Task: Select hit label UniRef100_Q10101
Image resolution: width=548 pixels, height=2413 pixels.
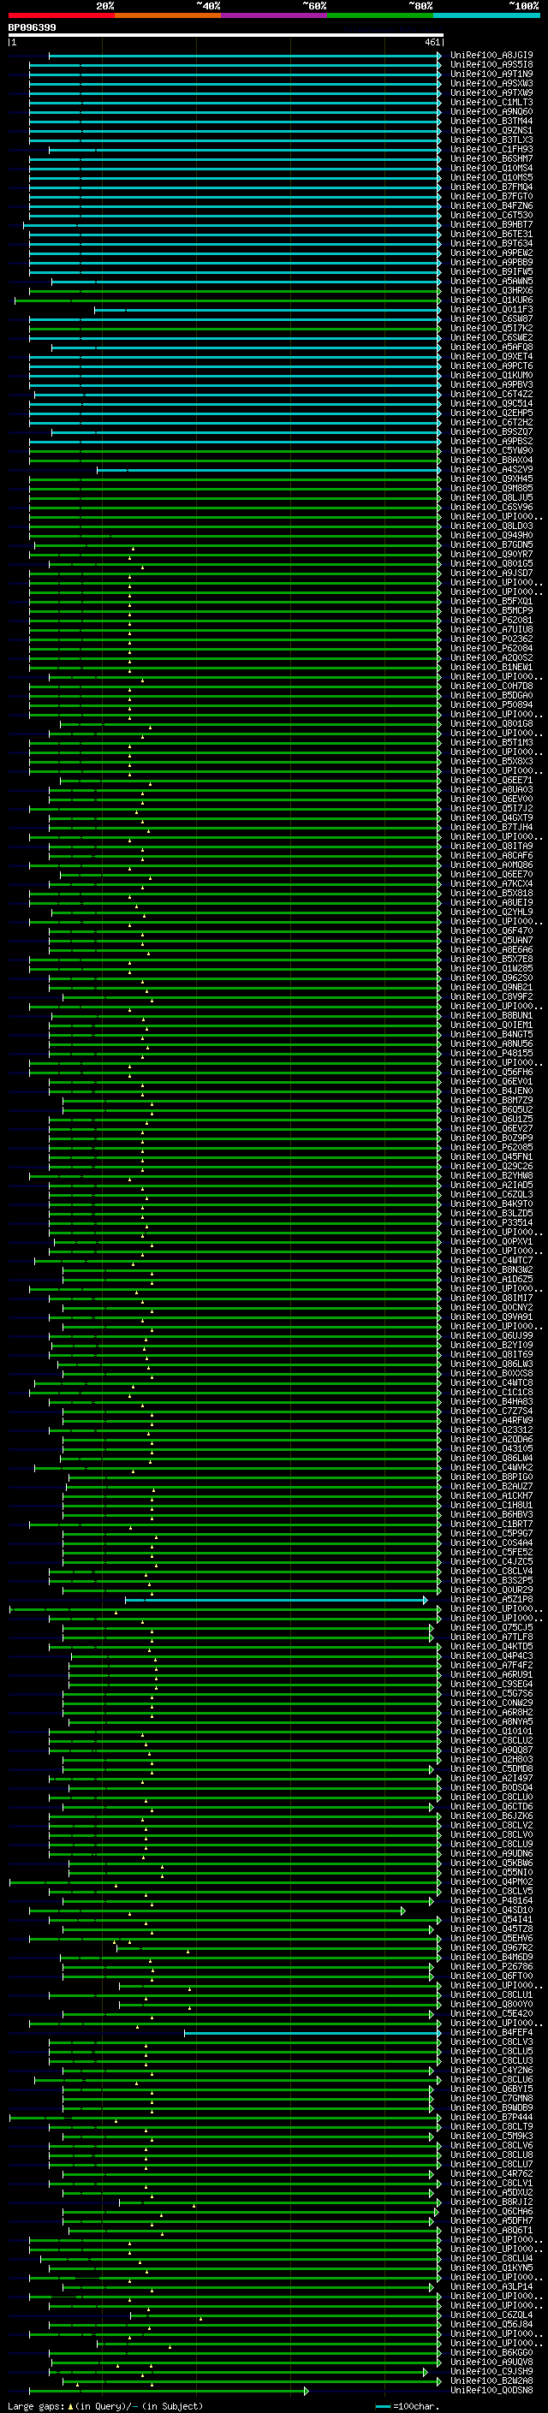Action: click(x=491, y=1732)
